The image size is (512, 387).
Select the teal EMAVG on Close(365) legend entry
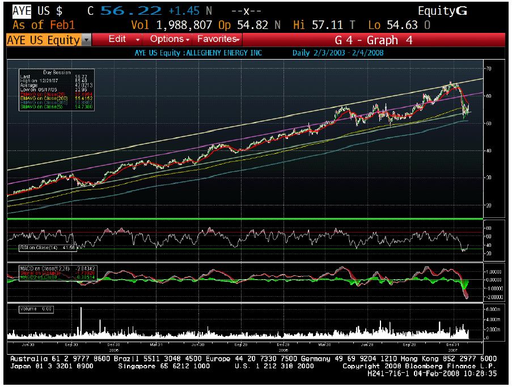[56, 103]
